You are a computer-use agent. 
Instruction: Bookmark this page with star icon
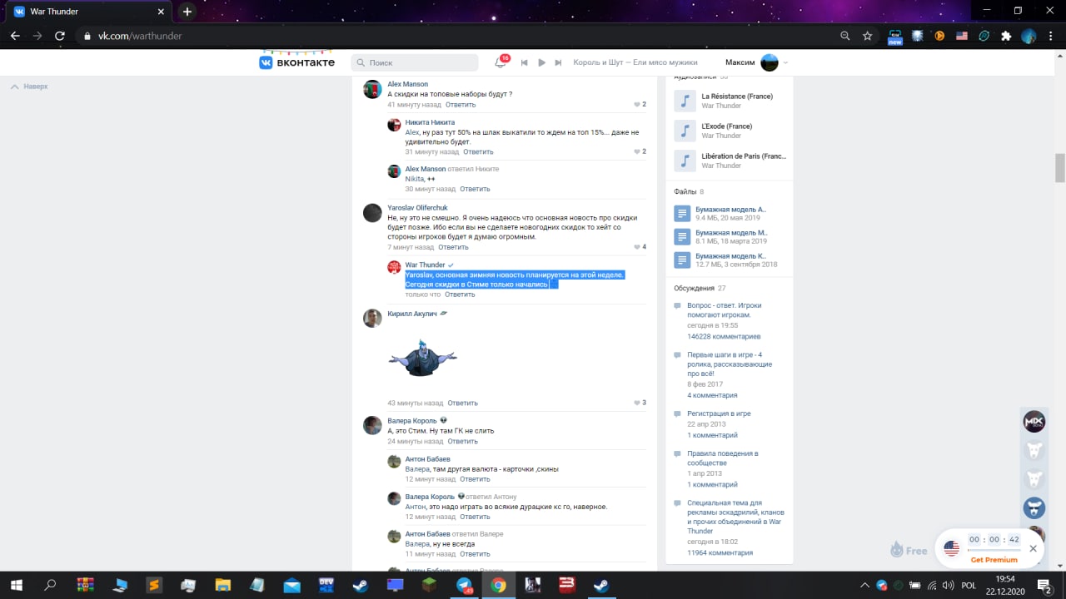(868, 36)
